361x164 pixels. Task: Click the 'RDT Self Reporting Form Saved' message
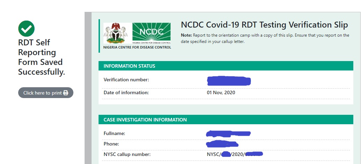coord(42,57)
